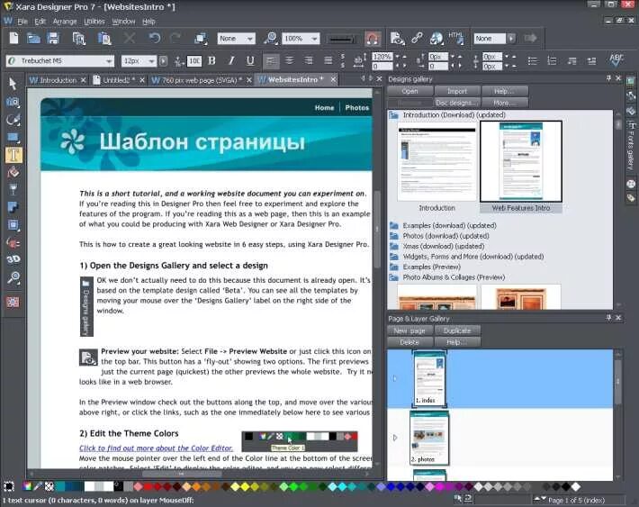Follow the Color Editor link
639x507 pixels.
pos(156,448)
